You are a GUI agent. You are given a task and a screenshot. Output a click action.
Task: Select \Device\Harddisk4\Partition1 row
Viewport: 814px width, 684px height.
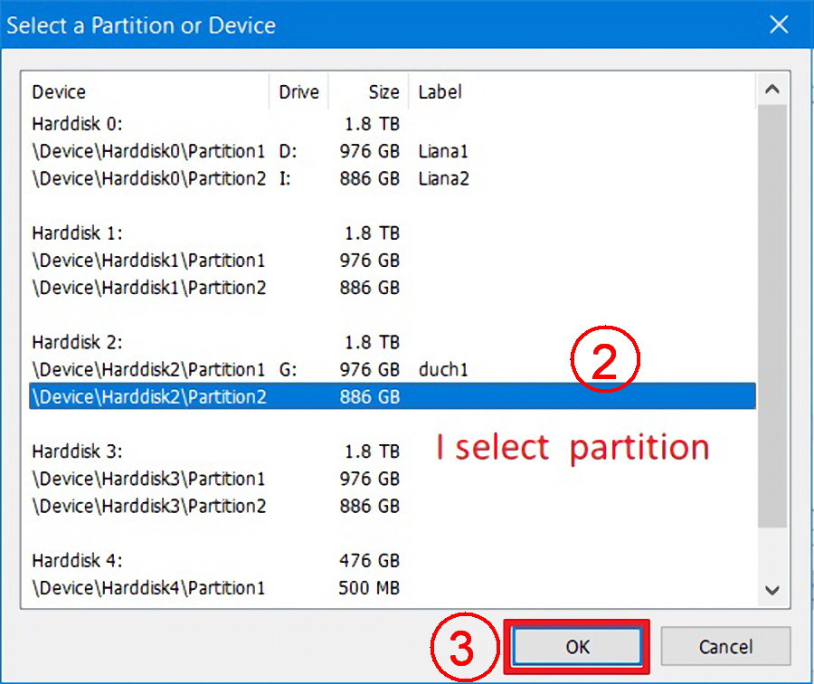(x=392, y=588)
